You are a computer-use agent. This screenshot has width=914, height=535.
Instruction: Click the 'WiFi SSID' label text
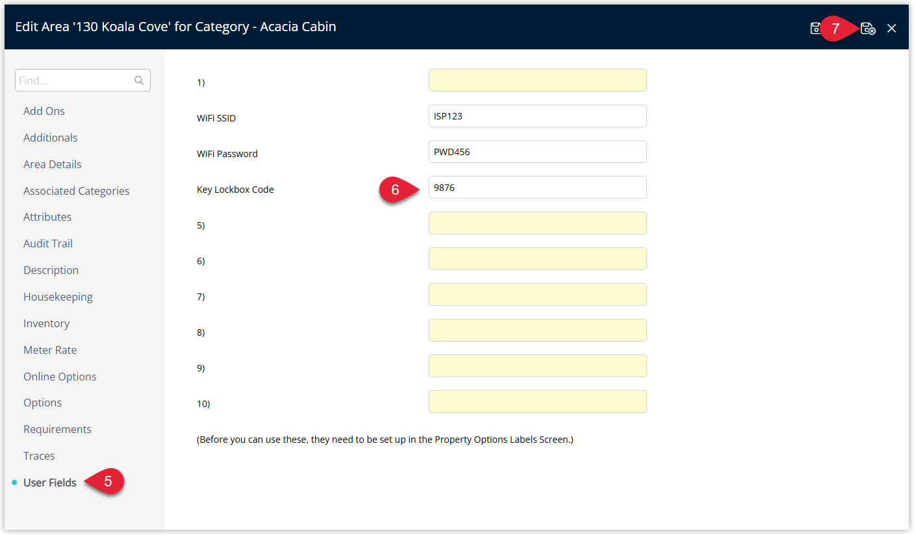click(x=216, y=118)
